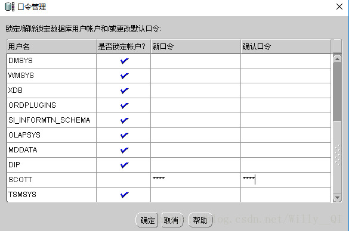349x231 pixels.
Task: Click MDDATA new password cell
Action: click(x=196, y=150)
